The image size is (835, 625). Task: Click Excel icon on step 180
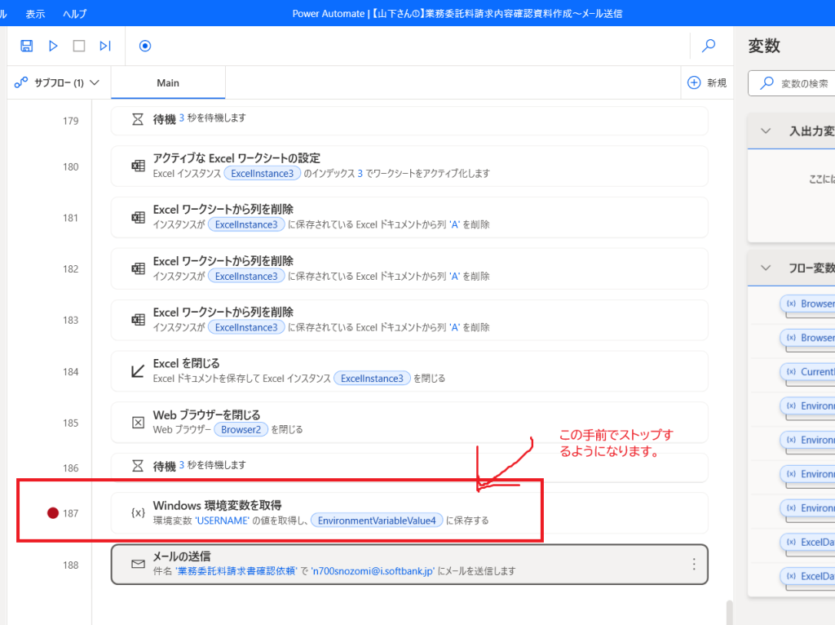point(138,166)
